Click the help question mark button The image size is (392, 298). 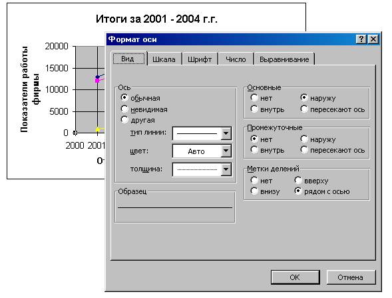pos(361,39)
